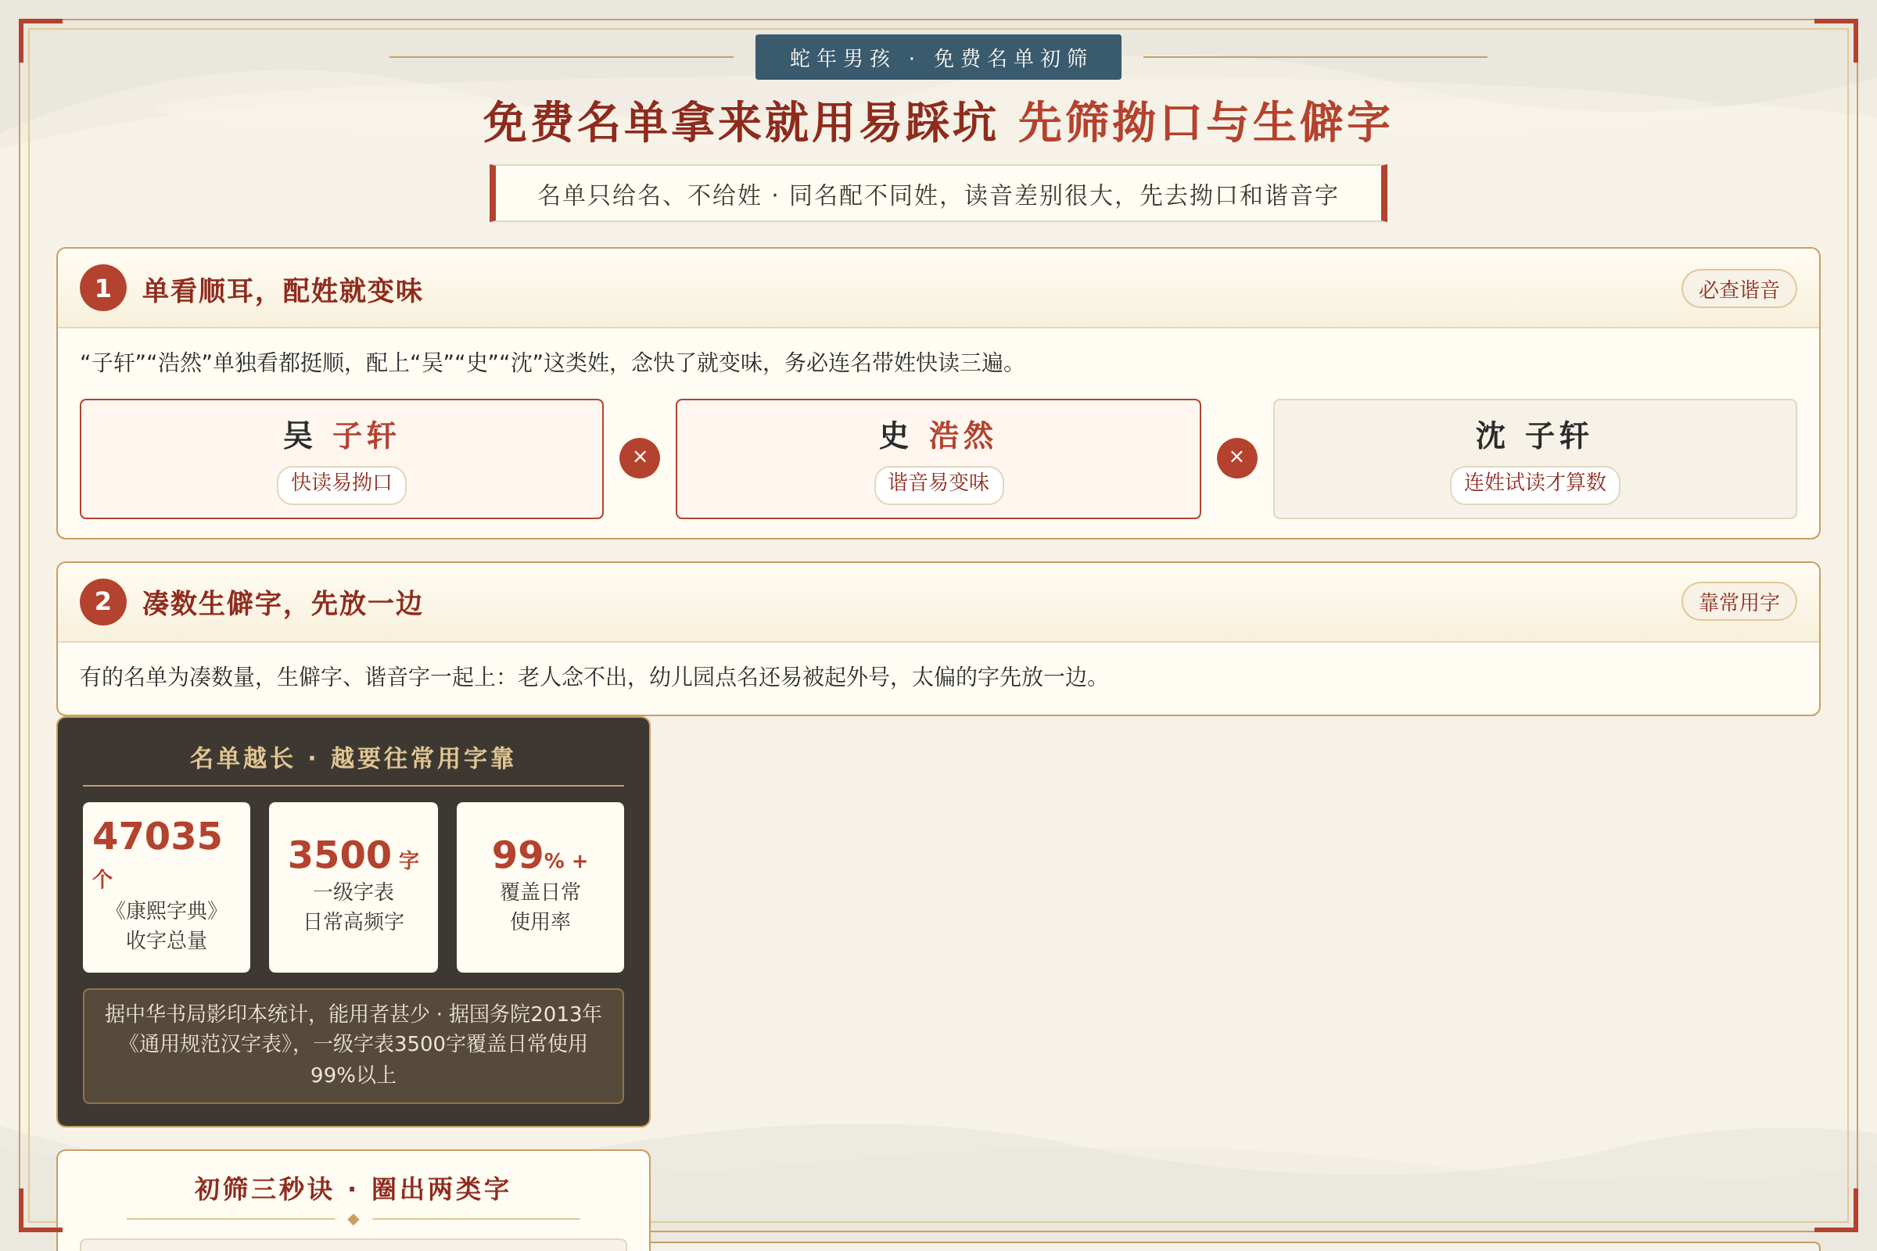Click the 初筛三秒诀 · 圈出两类字 heading

(x=353, y=1188)
